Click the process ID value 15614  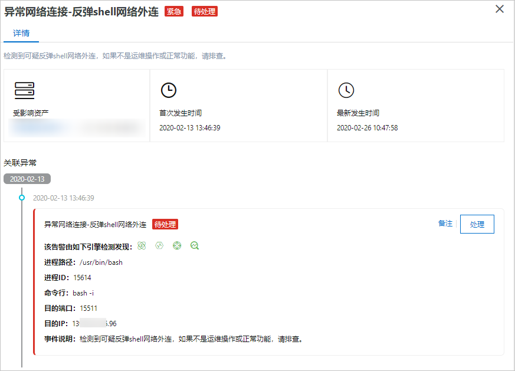82,278
